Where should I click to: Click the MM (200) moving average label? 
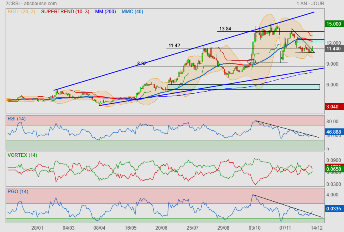pyautogui.click(x=105, y=12)
